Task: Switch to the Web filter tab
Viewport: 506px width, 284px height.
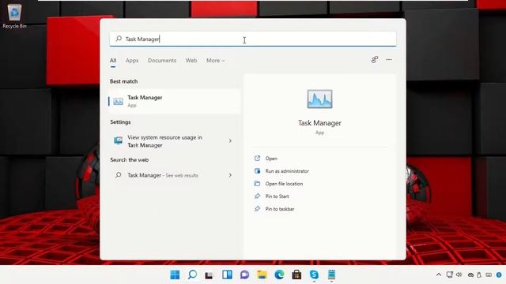Action: (x=191, y=60)
